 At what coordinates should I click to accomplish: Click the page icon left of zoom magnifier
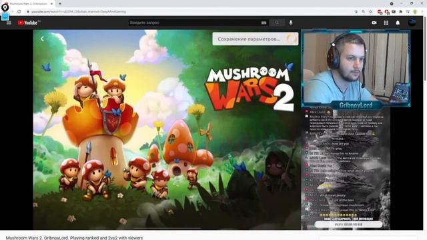(356, 12)
